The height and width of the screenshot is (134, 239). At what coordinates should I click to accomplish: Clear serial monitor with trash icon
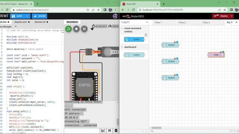click(116, 131)
